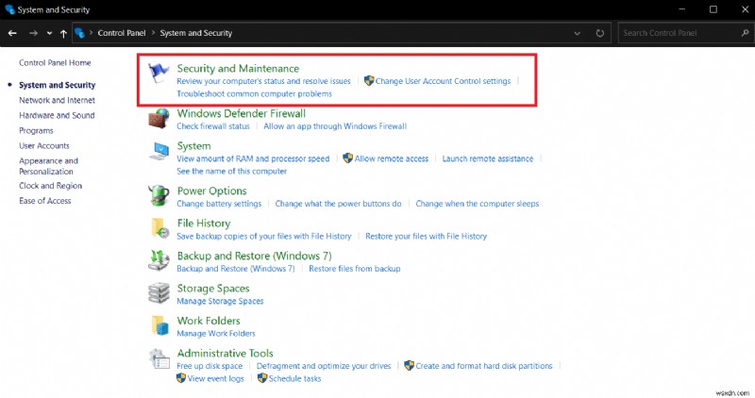Click See the name of this computer
The width and height of the screenshot is (755, 398).
point(231,171)
